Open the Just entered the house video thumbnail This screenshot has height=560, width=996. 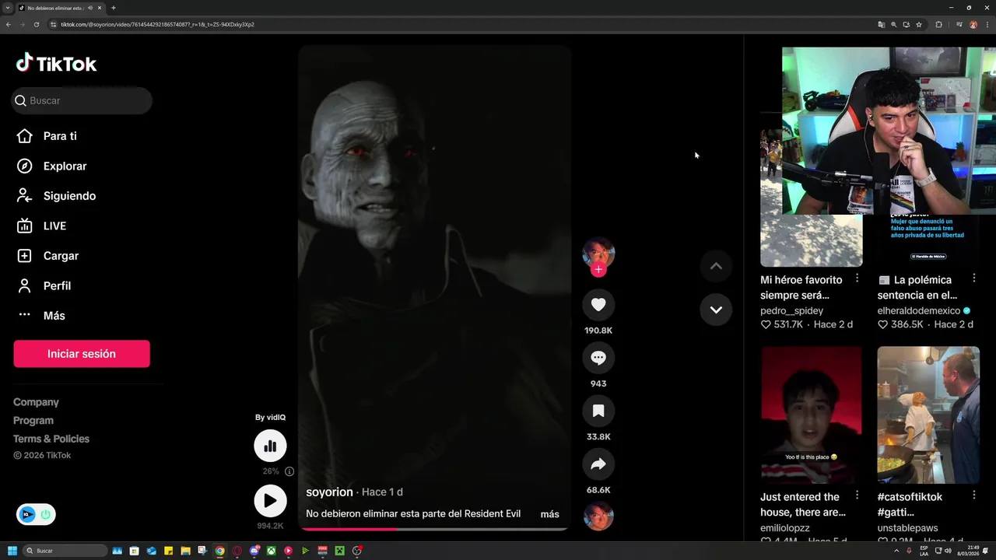(812, 415)
